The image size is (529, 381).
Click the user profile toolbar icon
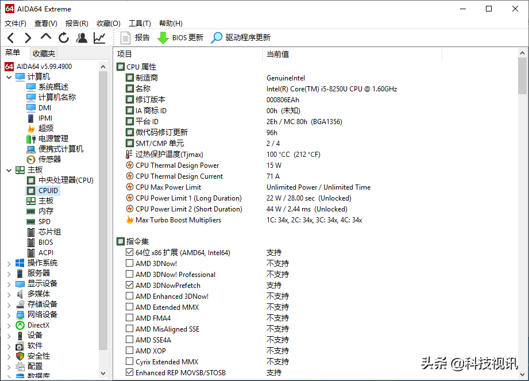click(82, 38)
